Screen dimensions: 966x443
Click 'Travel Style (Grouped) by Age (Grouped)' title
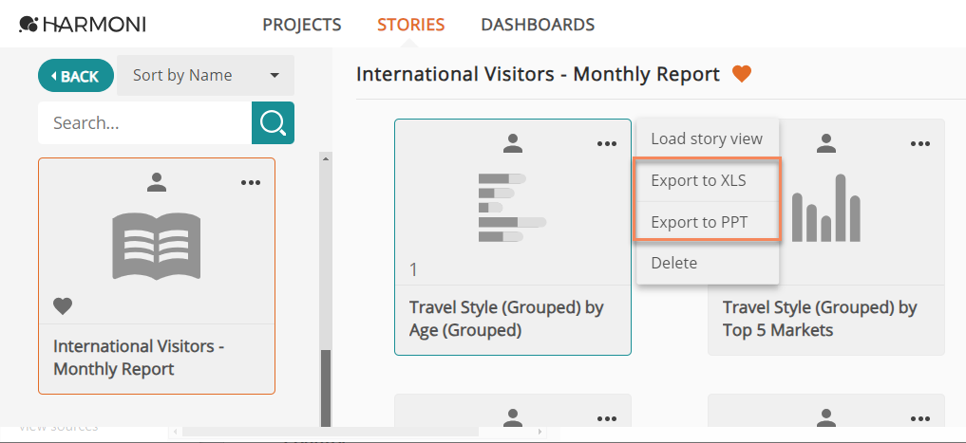tap(506, 319)
